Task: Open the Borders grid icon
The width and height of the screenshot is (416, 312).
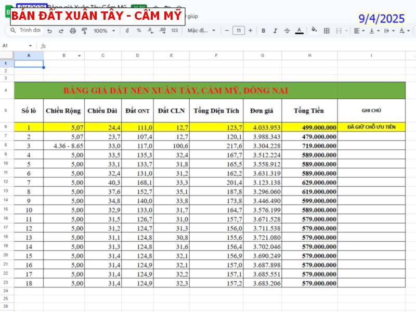Action: pos(327,31)
